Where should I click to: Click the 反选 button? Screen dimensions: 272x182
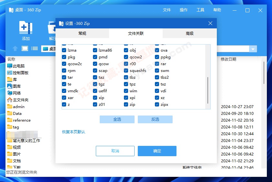[x=155, y=119]
